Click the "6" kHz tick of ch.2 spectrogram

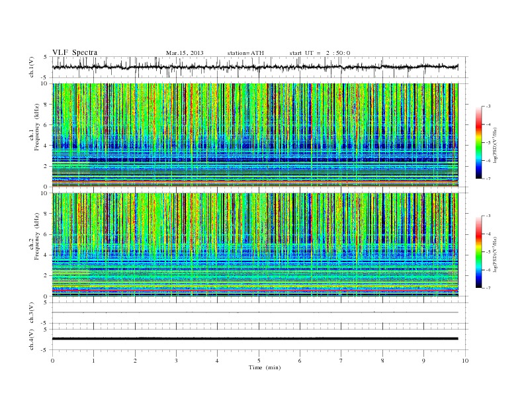click(46, 234)
